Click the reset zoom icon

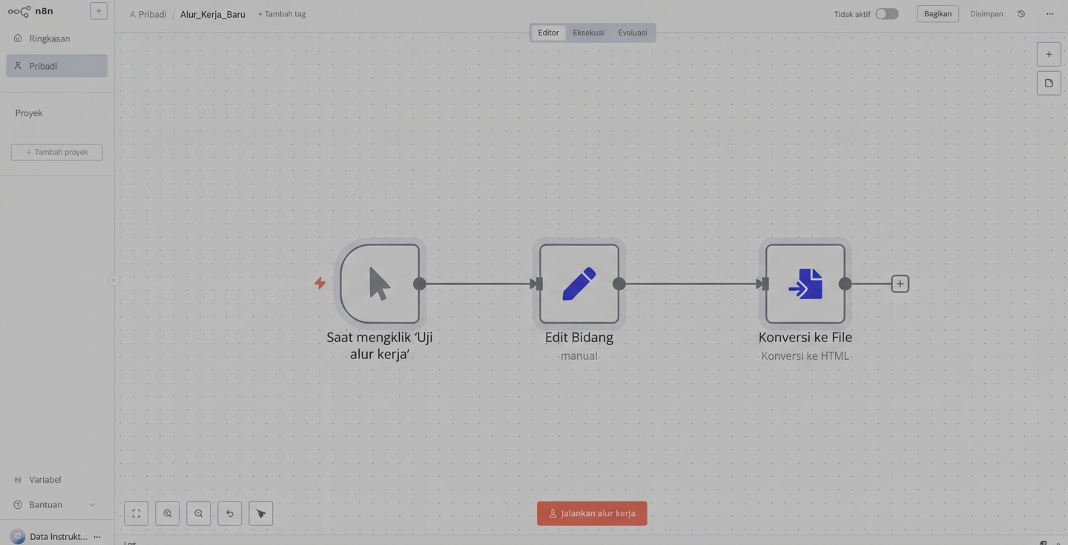pyautogui.click(x=230, y=513)
